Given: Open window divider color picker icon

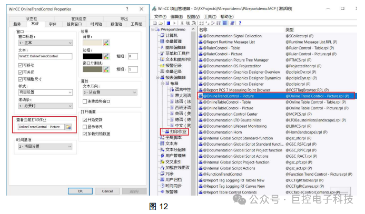Looking at the screenshot, I should click(106, 69).
